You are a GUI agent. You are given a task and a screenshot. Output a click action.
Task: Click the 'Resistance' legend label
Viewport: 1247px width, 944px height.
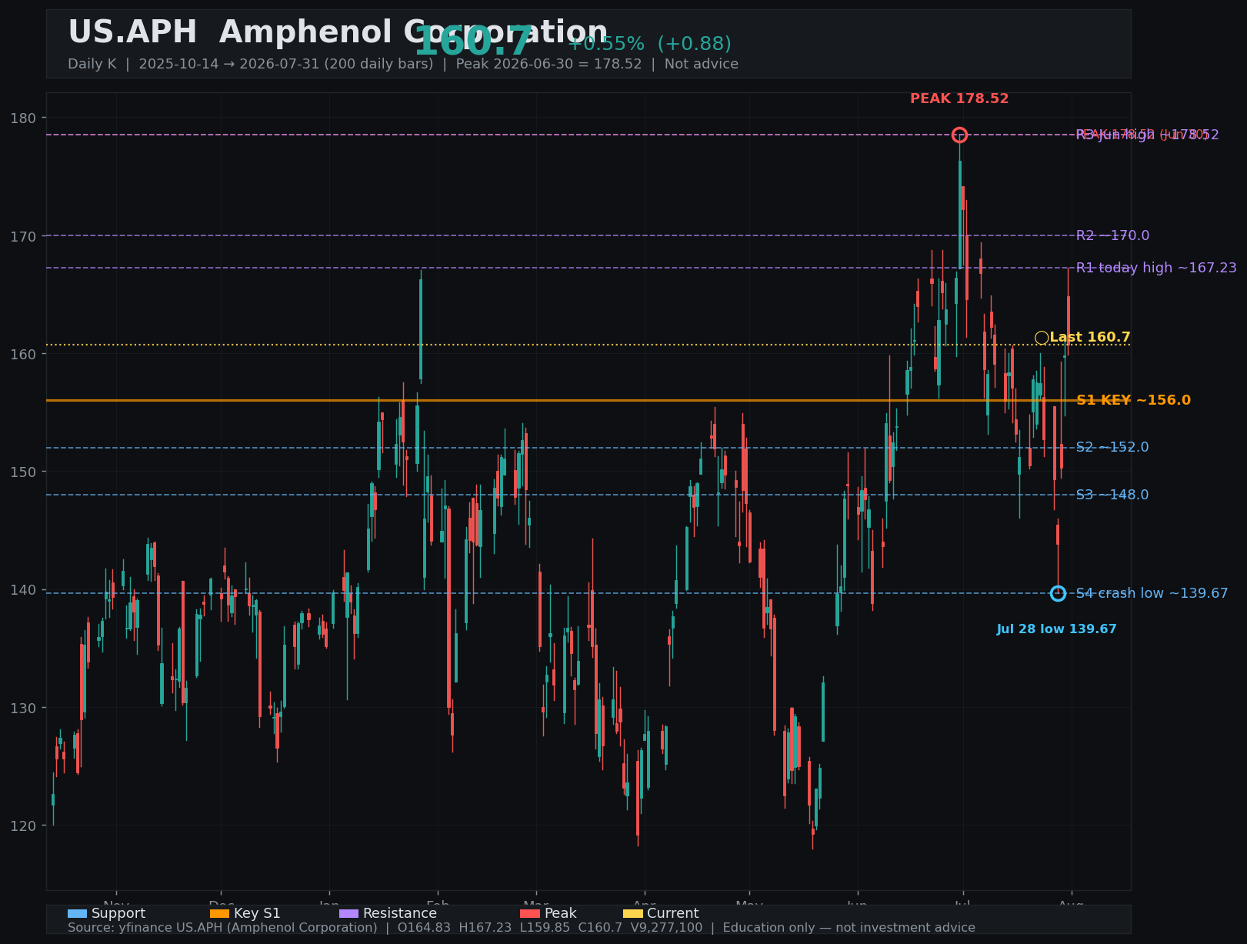(x=400, y=913)
